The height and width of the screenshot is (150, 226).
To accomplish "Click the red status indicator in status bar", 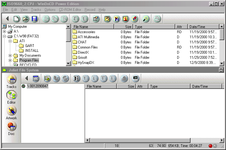I will 210,146.
